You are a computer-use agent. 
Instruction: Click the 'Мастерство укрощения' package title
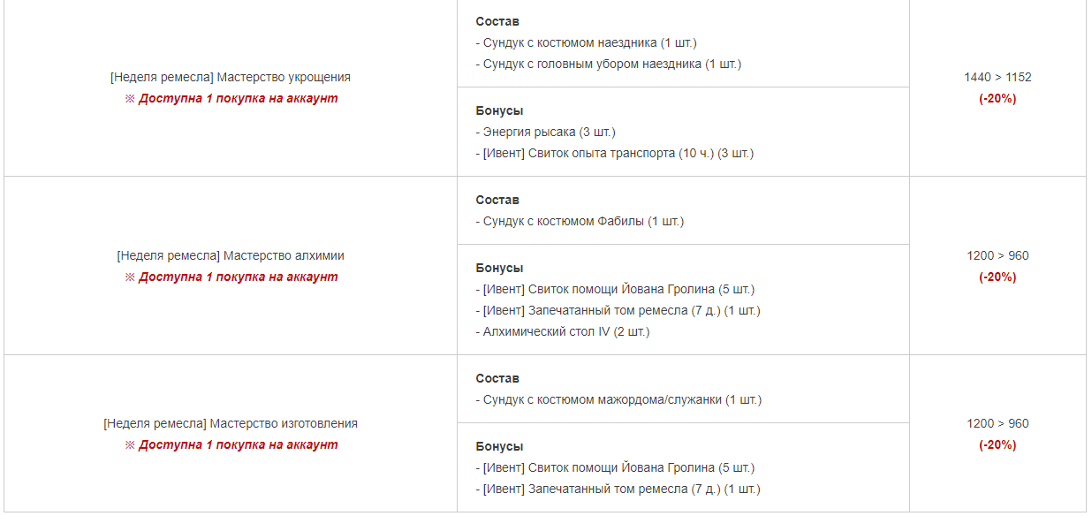point(231,78)
